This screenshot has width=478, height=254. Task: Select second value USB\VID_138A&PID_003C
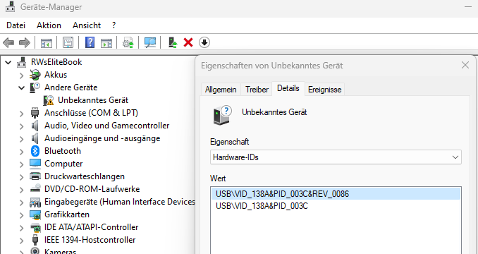[262, 207]
